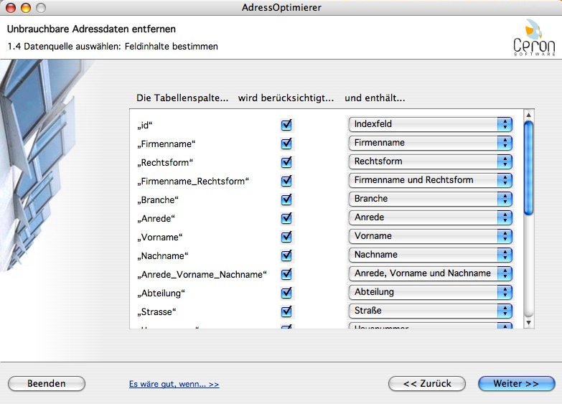Click the Beenden button
Image resolution: width=562 pixels, height=404 pixels.
coord(47,384)
